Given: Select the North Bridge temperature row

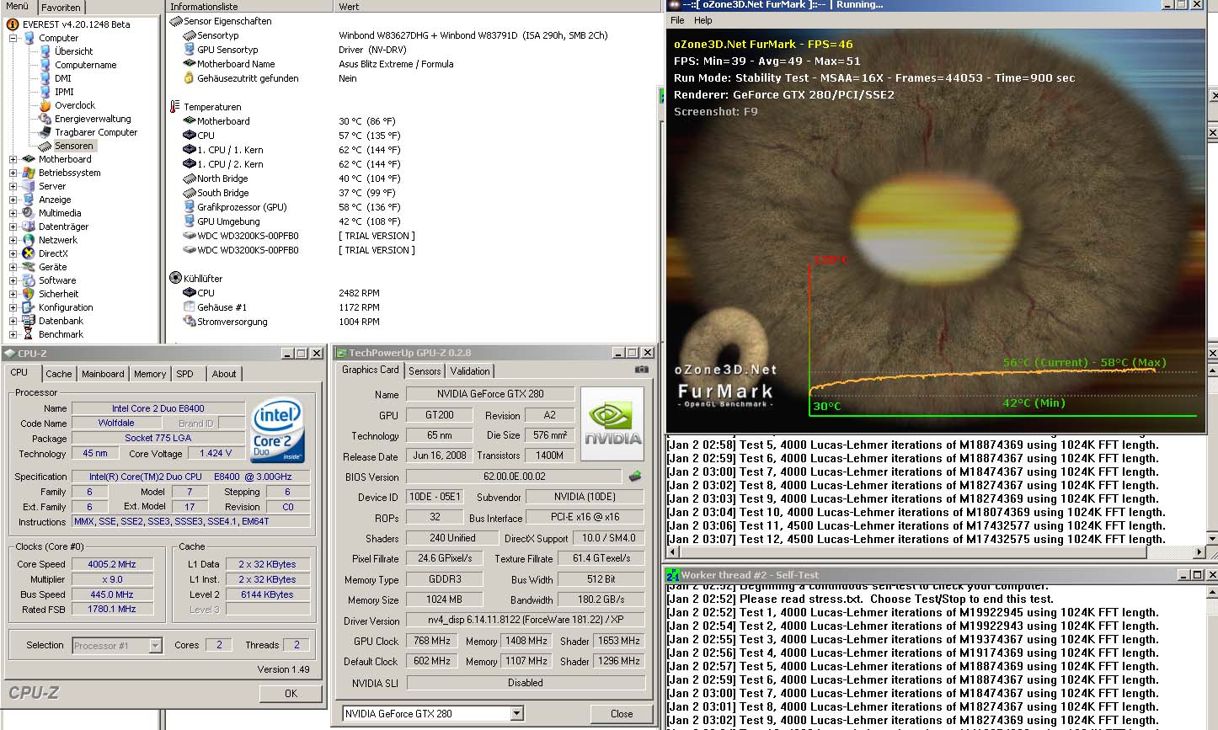Looking at the screenshot, I should tap(413, 179).
